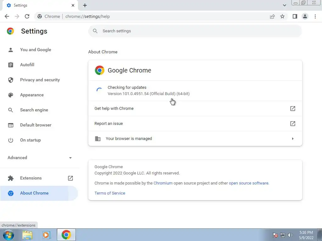Open the open source software link

click(248, 183)
